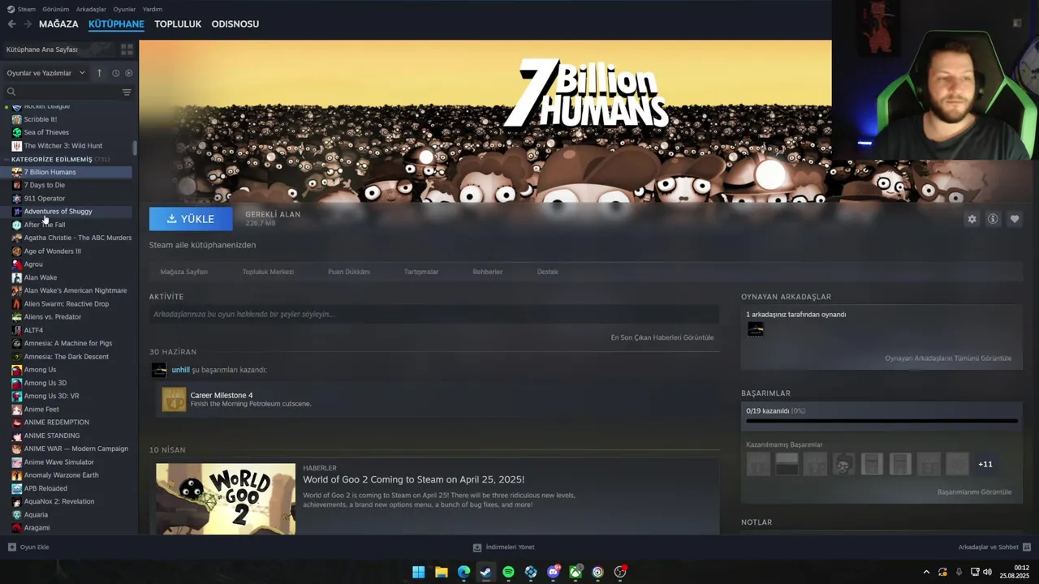This screenshot has width=1039, height=584.
Task: Open Rehberler link
Action: (488, 272)
